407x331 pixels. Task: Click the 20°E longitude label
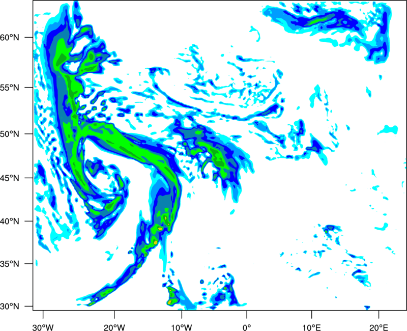coord(379,327)
